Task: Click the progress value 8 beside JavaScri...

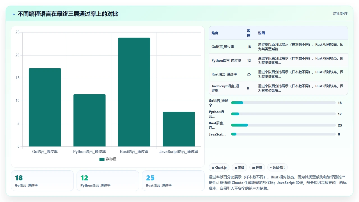Action: [x=339, y=134]
